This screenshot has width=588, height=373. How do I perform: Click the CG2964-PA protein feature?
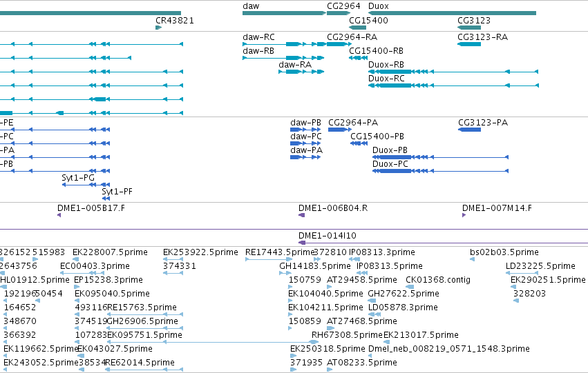[x=340, y=130]
